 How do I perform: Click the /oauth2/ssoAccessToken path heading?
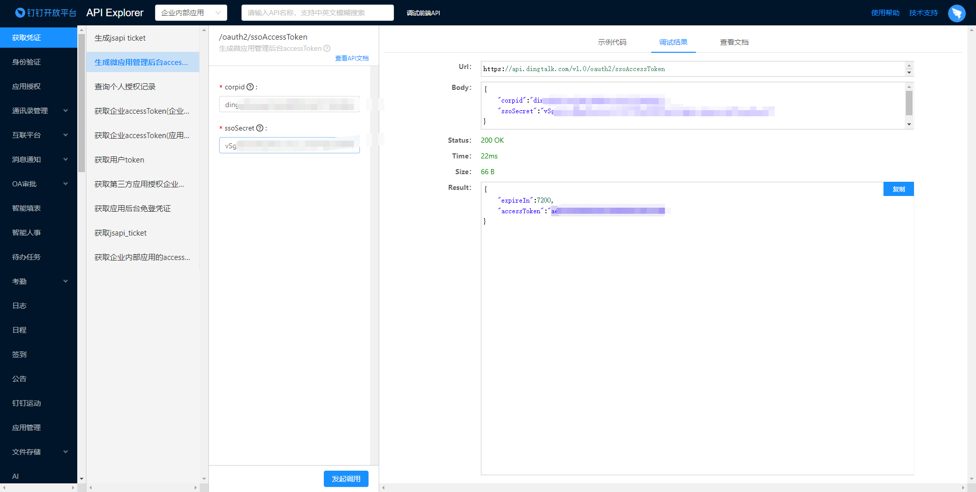tap(263, 37)
